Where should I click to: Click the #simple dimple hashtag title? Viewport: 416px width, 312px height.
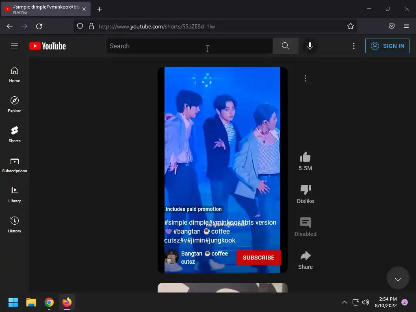[x=220, y=231]
